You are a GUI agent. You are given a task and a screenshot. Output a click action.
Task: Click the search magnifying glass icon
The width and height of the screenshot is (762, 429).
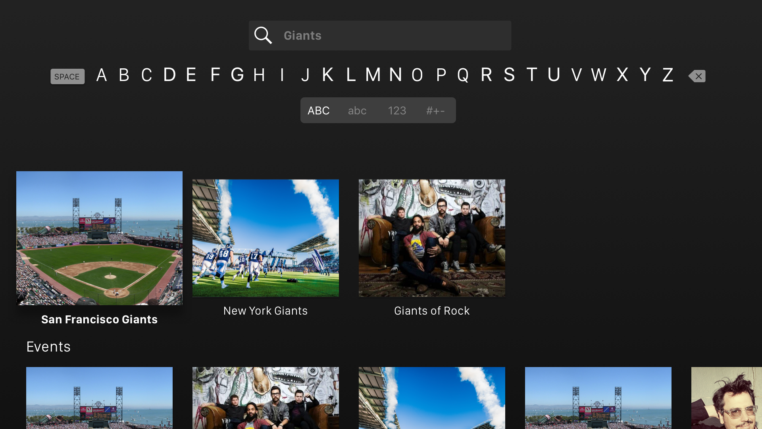click(x=263, y=35)
